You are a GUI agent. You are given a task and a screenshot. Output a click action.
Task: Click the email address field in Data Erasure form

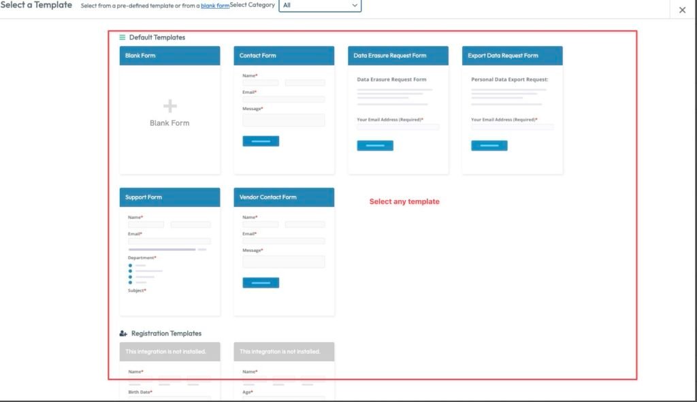coord(398,127)
